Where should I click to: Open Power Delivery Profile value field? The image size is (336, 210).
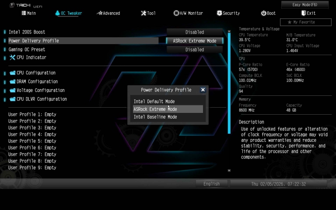[x=195, y=41]
